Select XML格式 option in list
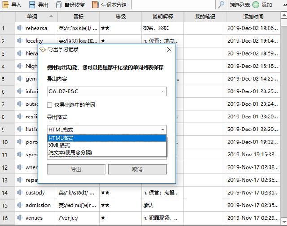 point(107,145)
